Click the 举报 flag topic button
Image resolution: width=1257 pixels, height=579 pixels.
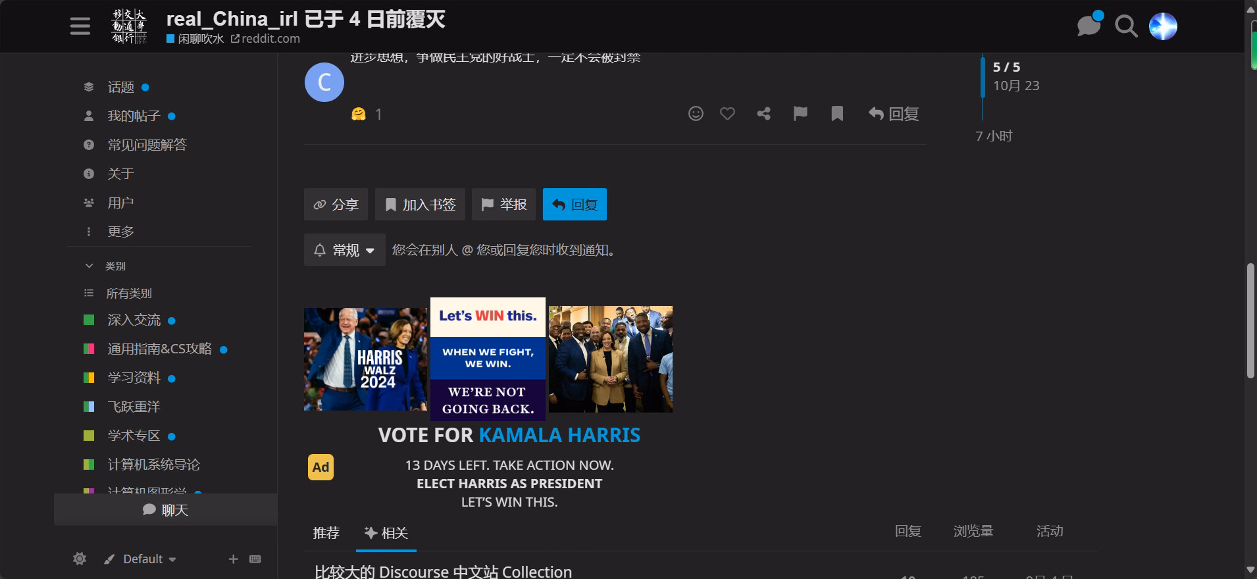[x=503, y=205]
